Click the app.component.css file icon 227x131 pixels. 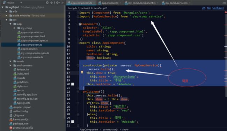[19, 32]
